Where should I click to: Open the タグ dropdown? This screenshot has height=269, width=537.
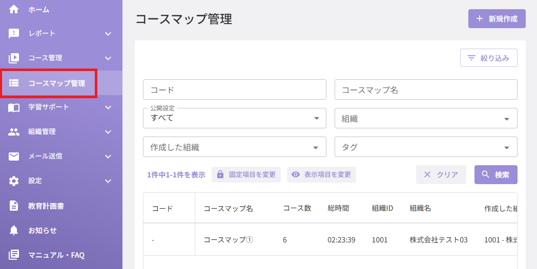(426, 147)
